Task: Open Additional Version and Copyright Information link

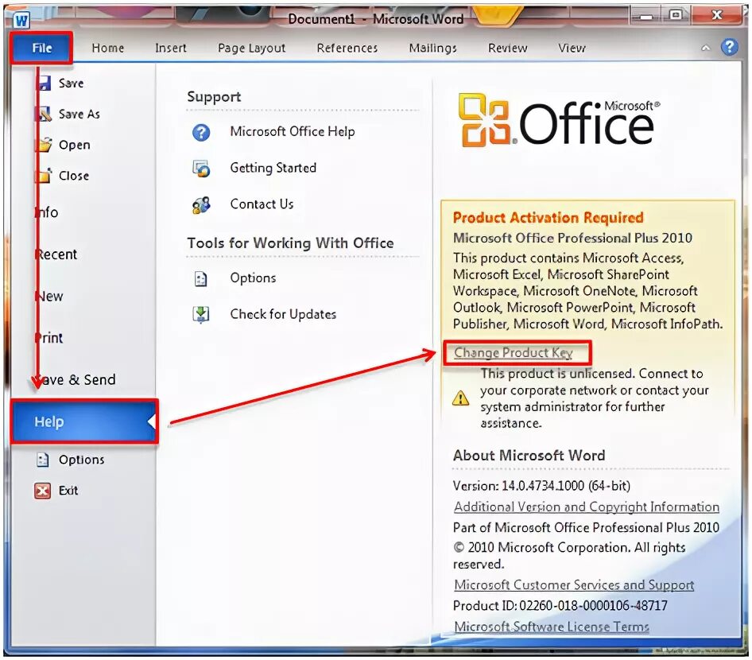Action: click(587, 507)
